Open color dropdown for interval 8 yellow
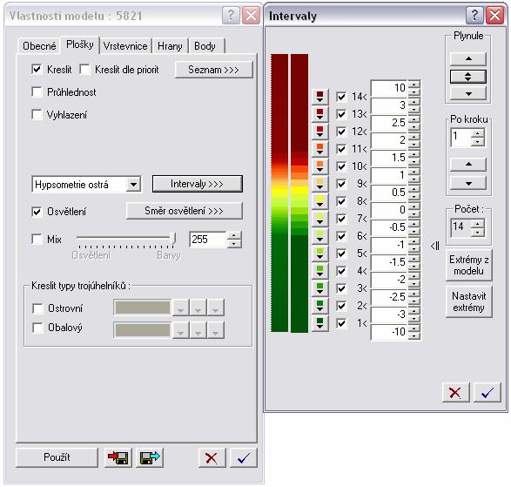This screenshot has width=511, height=487. pyautogui.click(x=319, y=201)
